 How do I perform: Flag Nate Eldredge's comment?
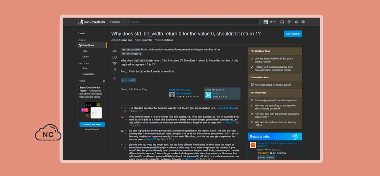coord(126,111)
